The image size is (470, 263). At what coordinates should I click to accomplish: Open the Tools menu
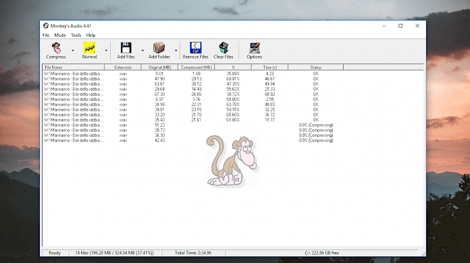(x=76, y=35)
